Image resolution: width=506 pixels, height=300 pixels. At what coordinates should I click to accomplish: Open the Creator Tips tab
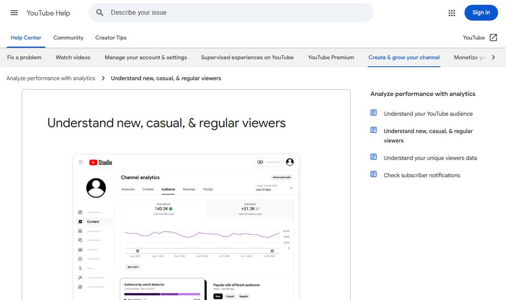tap(111, 38)
